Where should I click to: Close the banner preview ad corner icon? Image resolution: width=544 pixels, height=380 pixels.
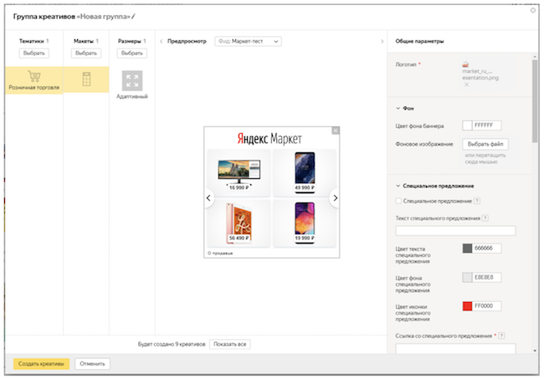[336, 131]
